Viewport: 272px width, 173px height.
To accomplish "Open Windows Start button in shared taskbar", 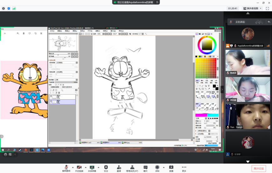I will tap(2, 150).
